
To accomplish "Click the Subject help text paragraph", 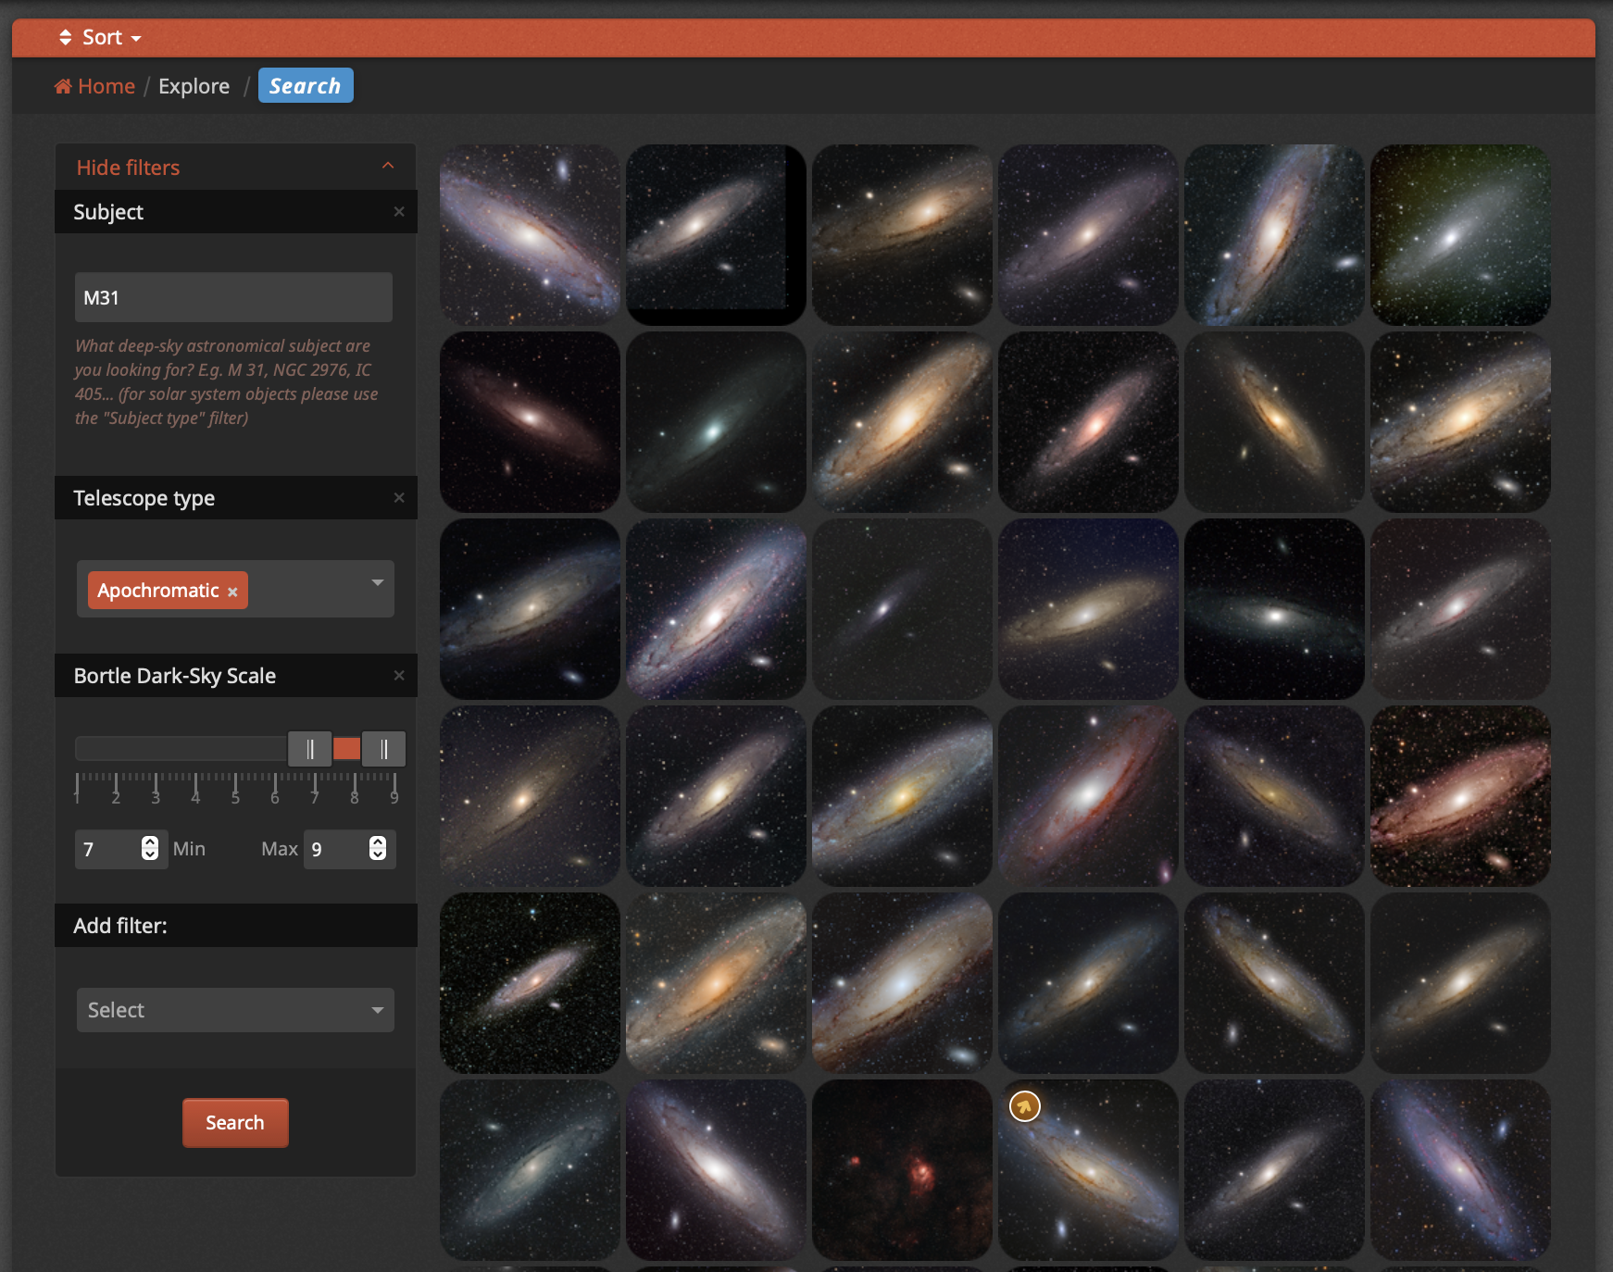I will [227, 381].
